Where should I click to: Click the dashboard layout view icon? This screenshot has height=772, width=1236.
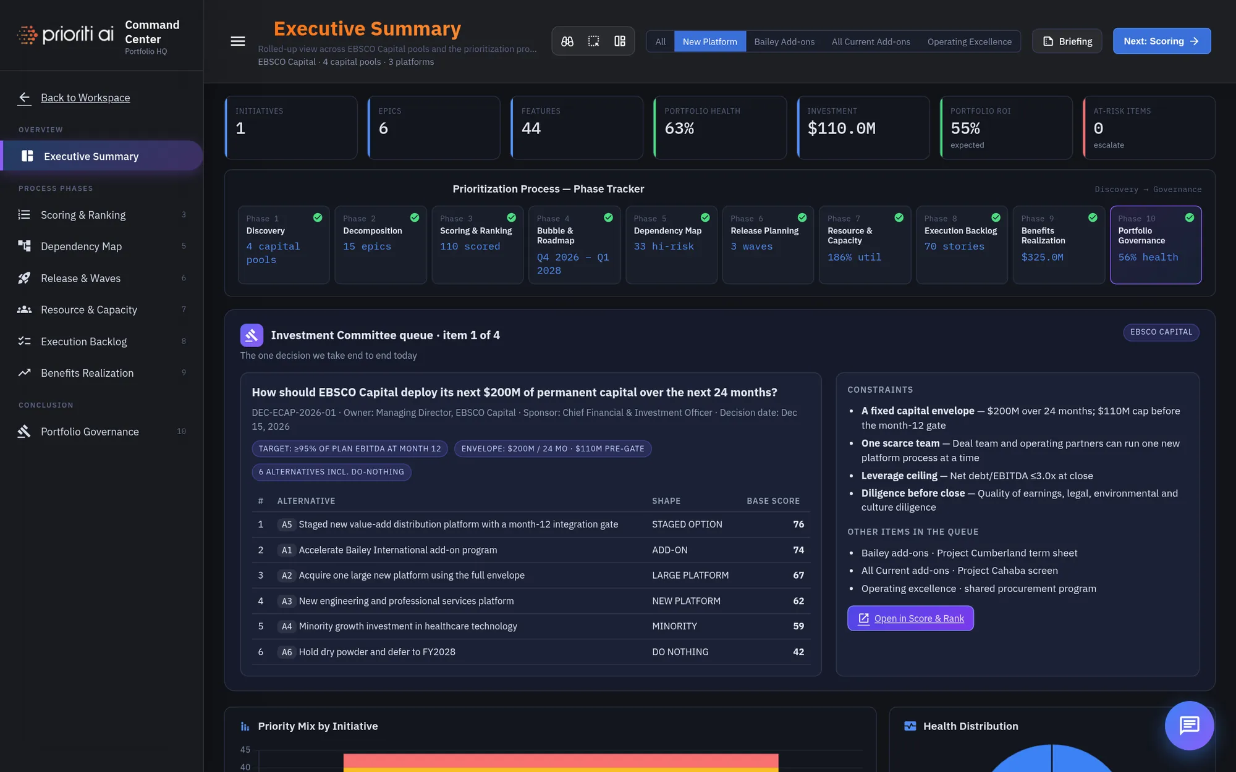pyautogui.click(x=620, y=41)
